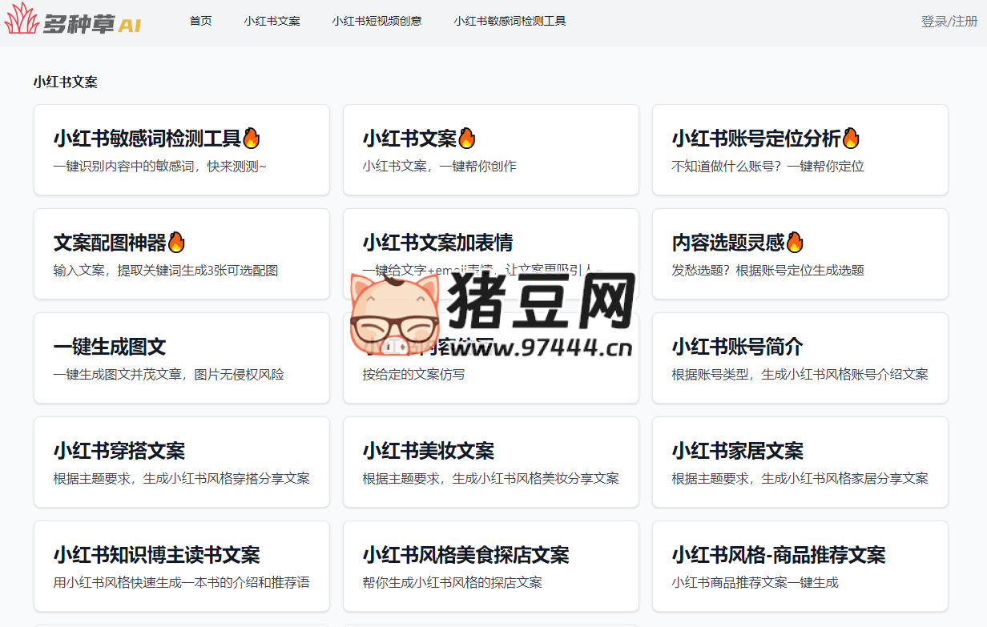Viewport: 987px width, 627px height.
Task: Click the 登录/注册 link
Action: point(949,22)
